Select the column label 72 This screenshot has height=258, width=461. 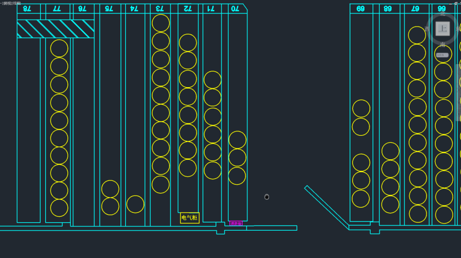pos(187,9)
